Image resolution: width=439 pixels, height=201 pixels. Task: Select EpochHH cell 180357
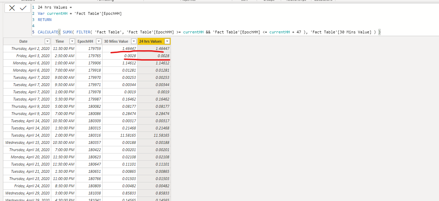pyautogui.click(x=89, y=142)
